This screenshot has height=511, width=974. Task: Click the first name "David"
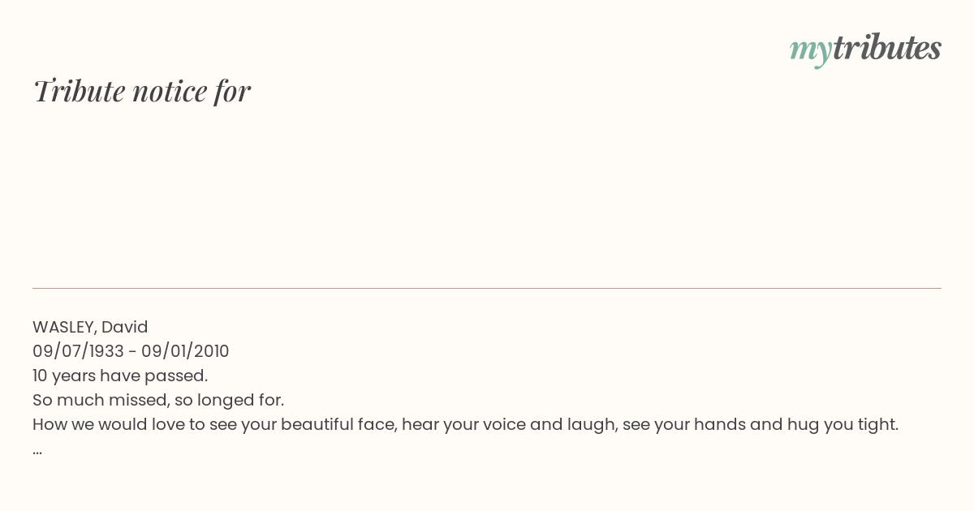point(124,328)
